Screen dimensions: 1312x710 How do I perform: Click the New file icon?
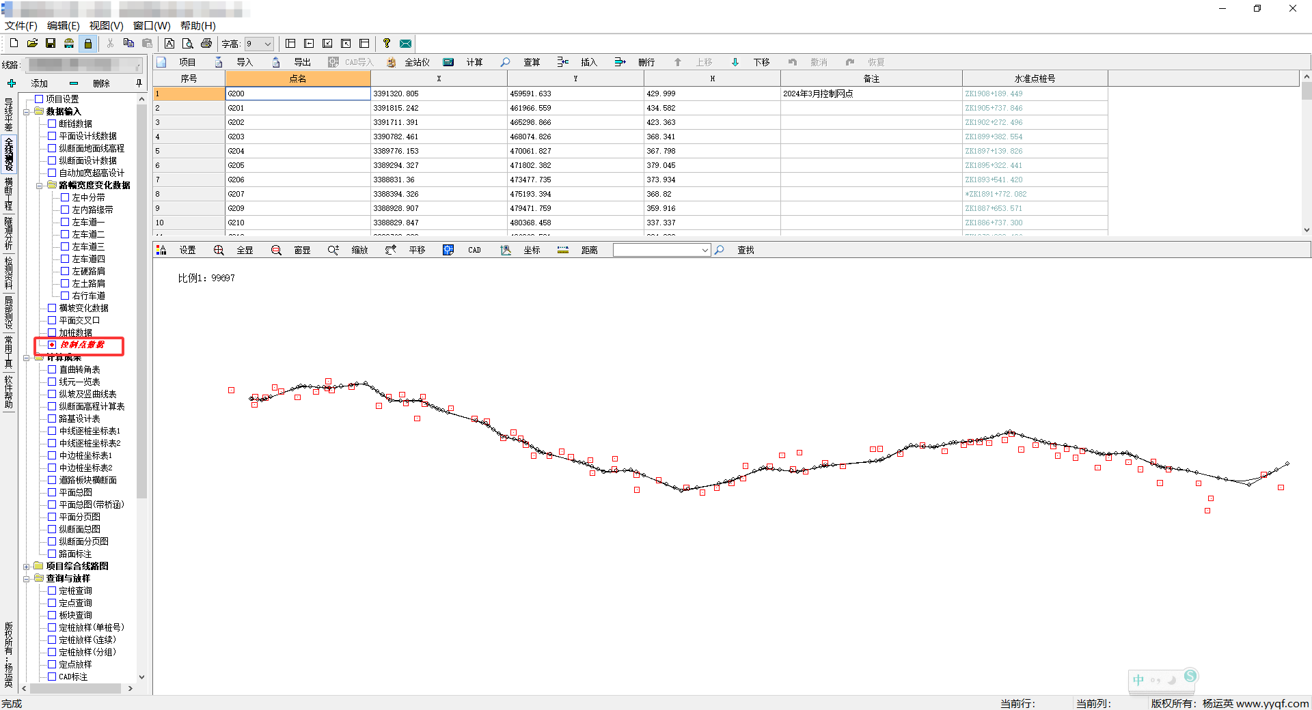point(14,43)
